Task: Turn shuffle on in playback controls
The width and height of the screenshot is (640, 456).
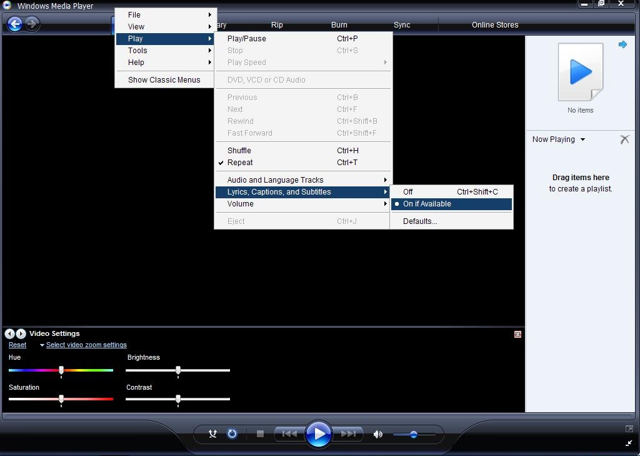Action: 212,433
